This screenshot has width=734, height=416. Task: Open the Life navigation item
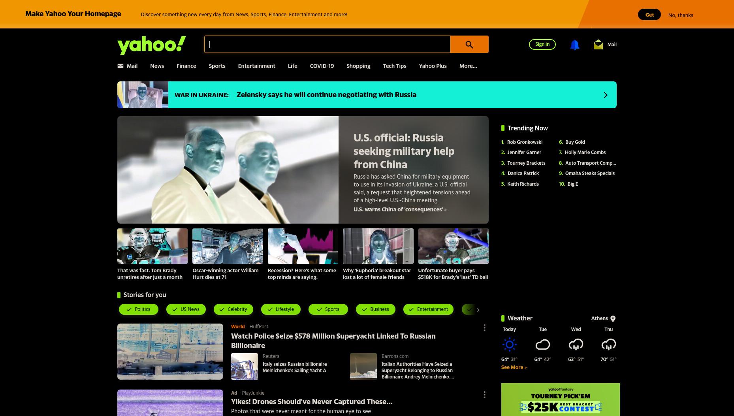point(293,66)
